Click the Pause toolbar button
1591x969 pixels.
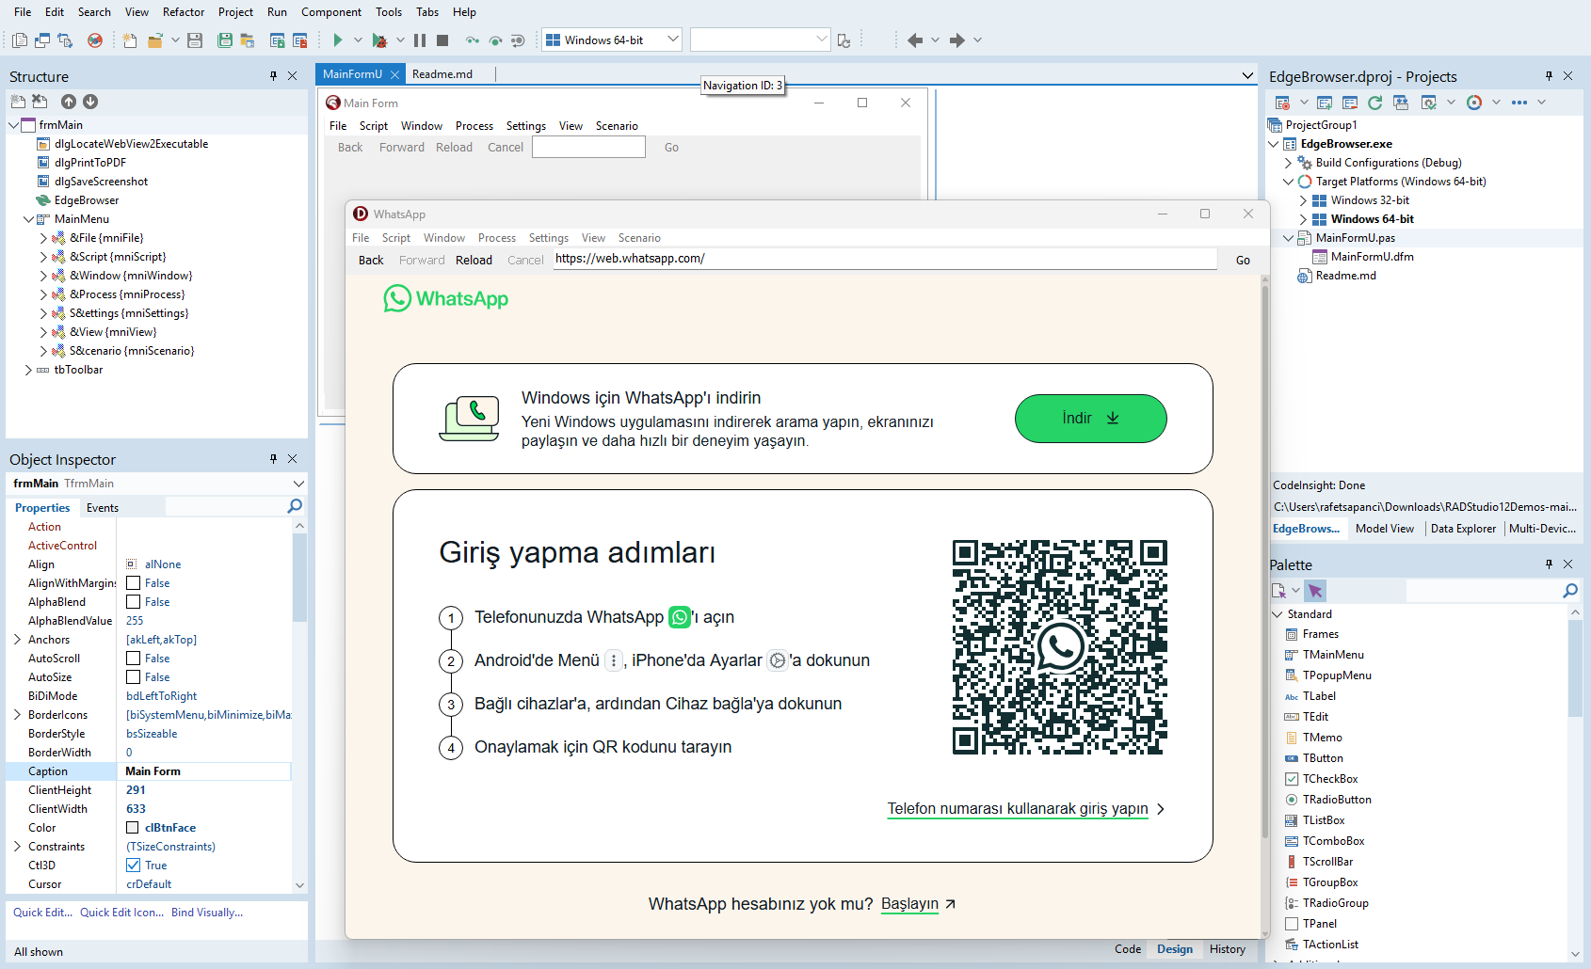pos(420,40)
